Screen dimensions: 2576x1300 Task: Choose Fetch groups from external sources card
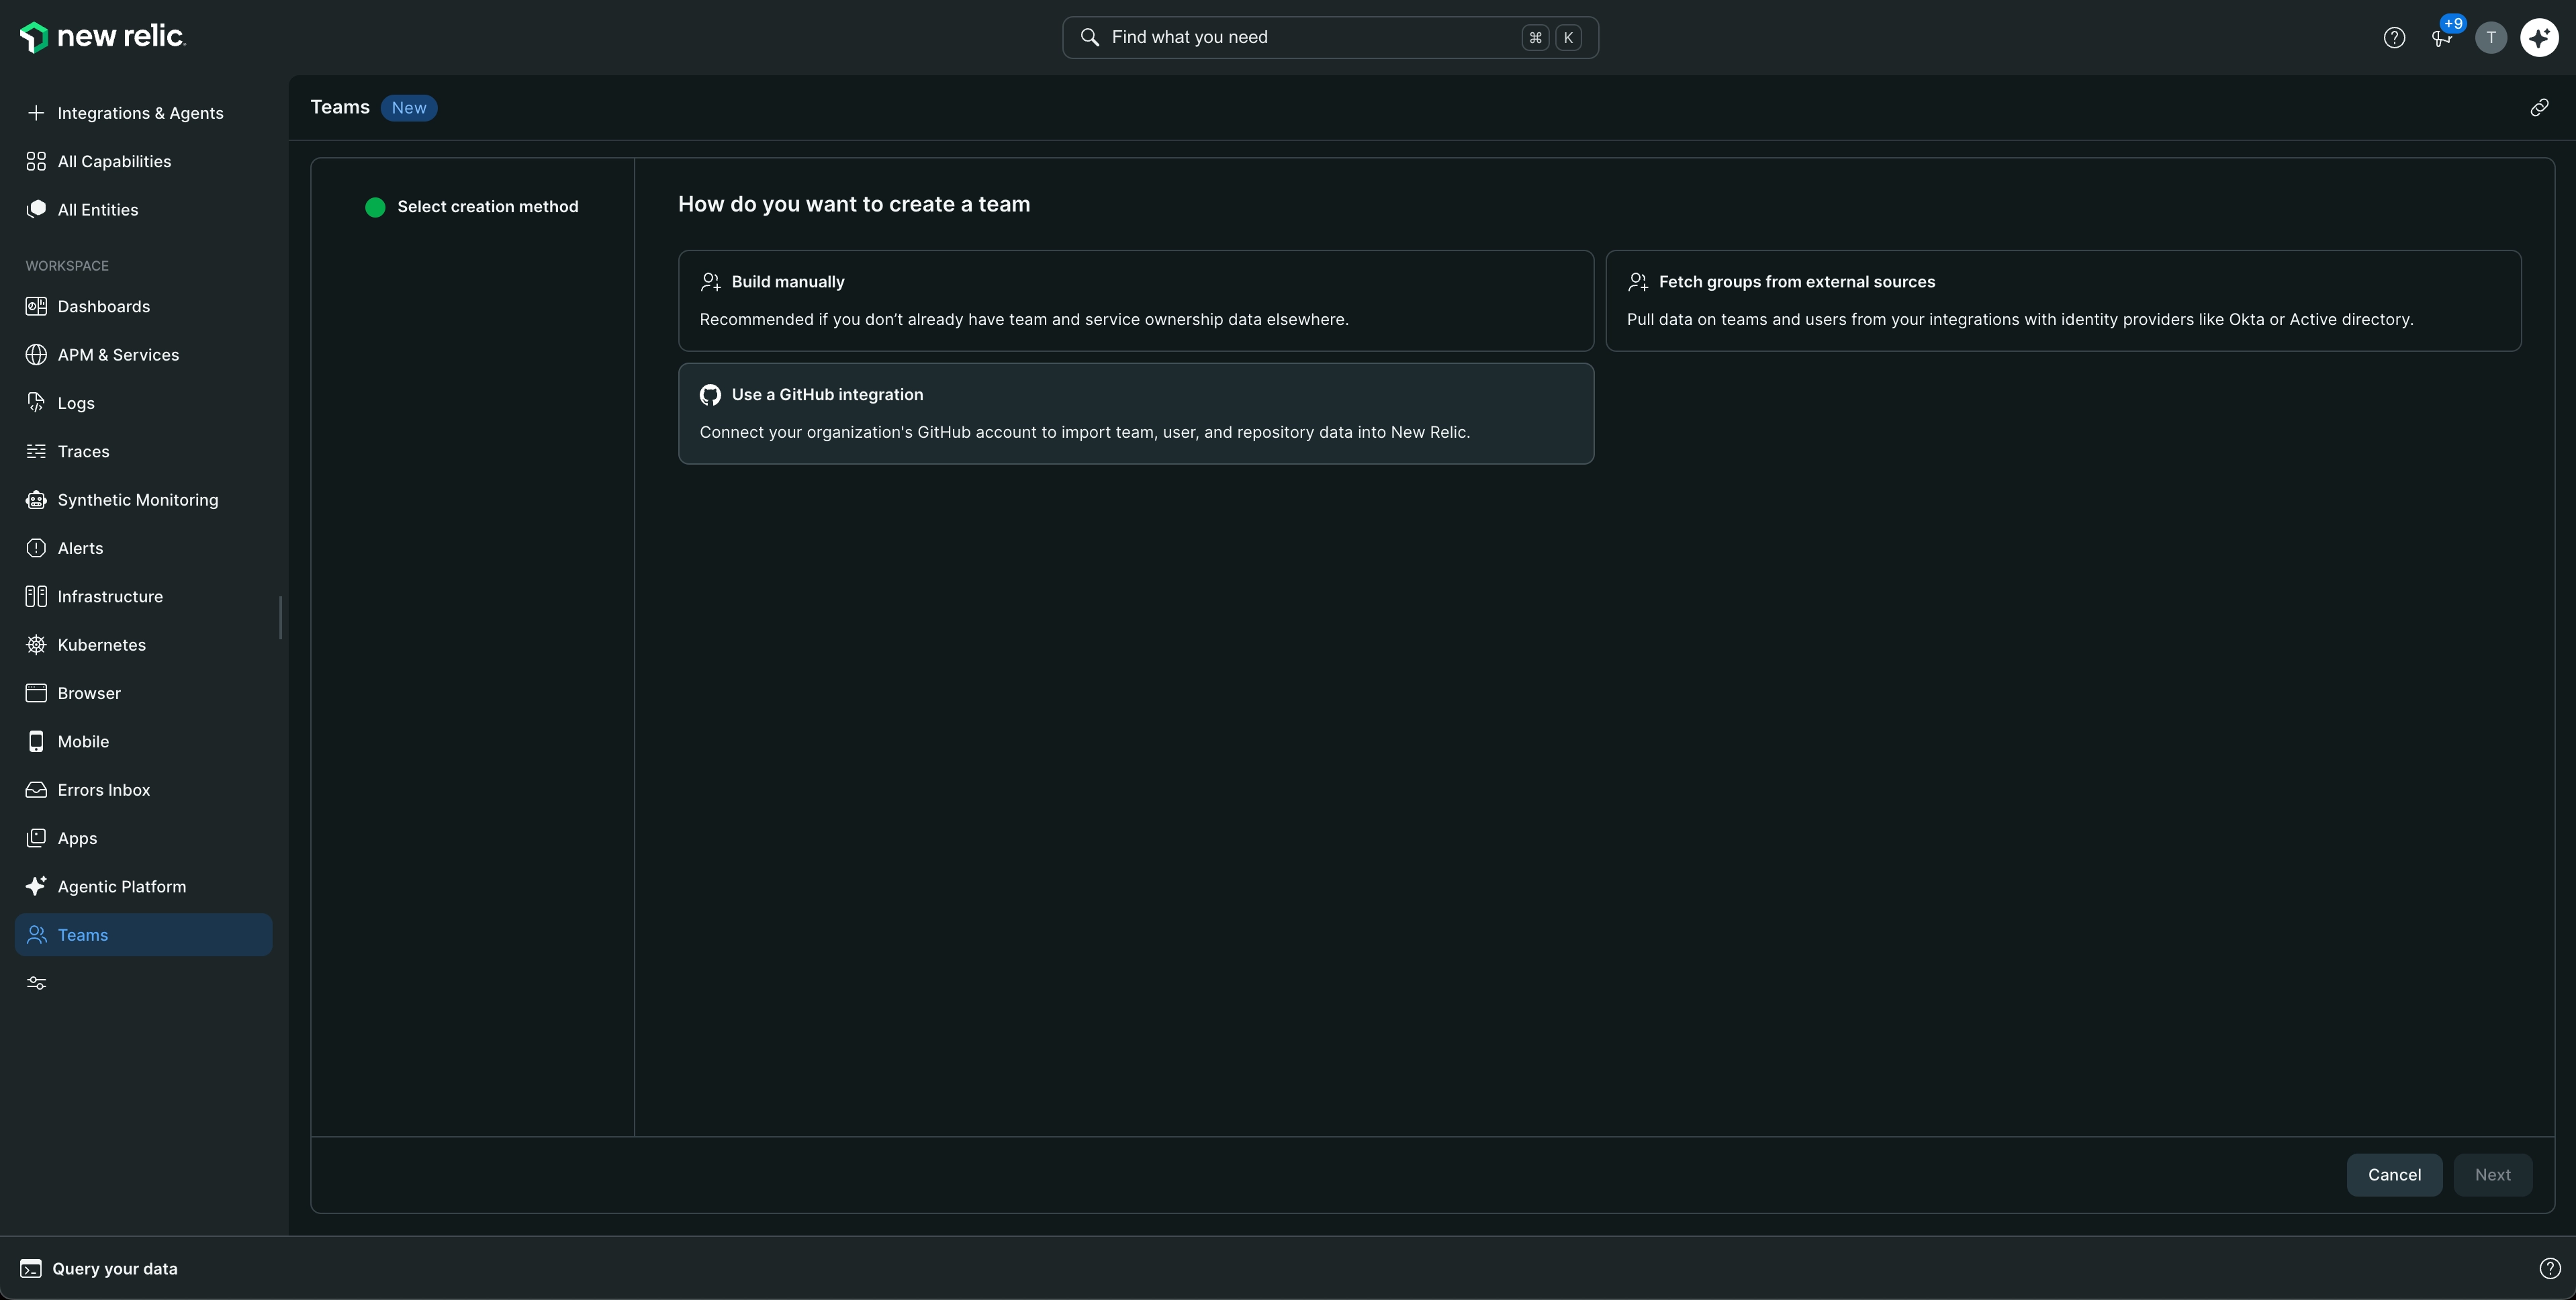(x=2063, y=301)
